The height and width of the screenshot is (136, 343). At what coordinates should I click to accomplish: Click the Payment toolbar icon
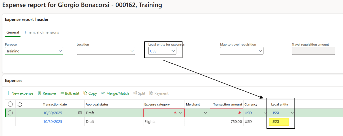coord(151,93)
